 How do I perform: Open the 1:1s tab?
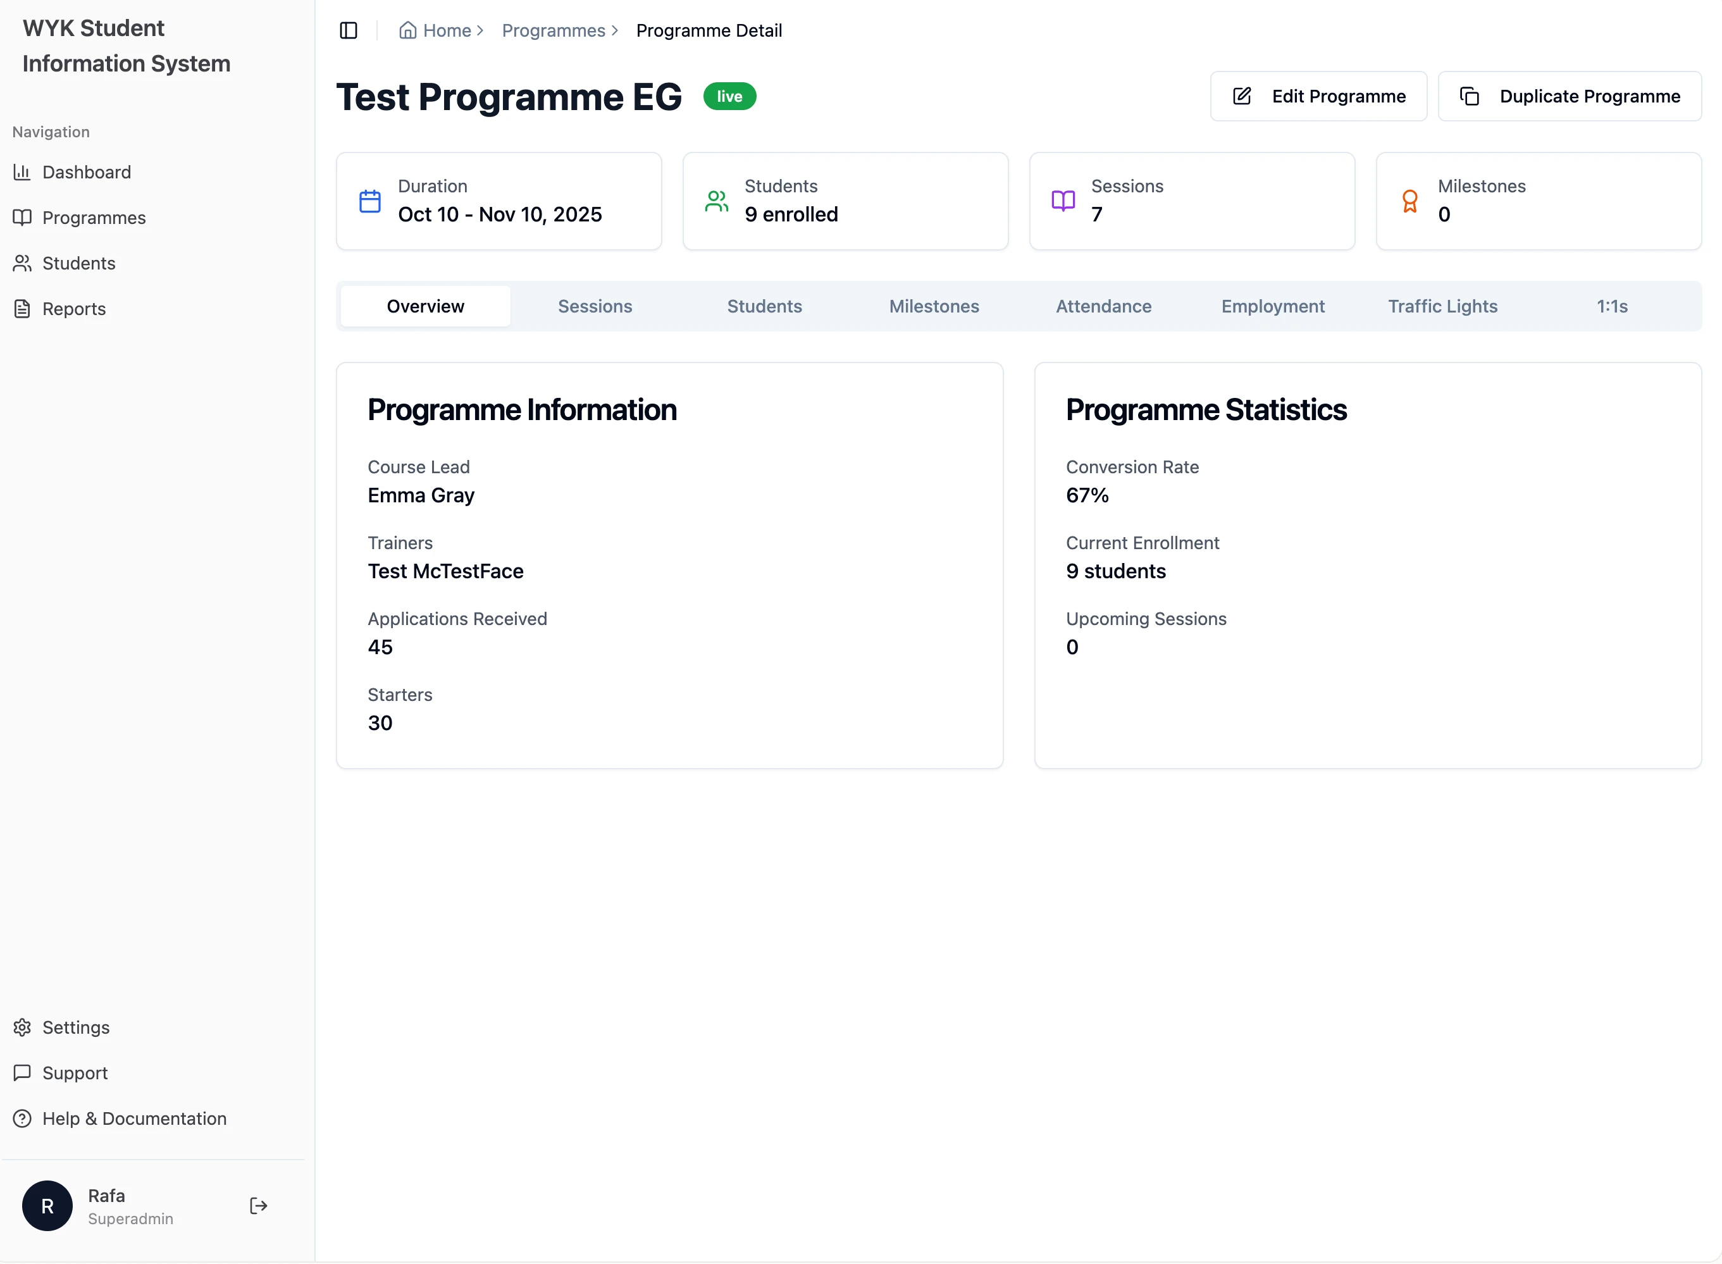(x=1611, y=306)
